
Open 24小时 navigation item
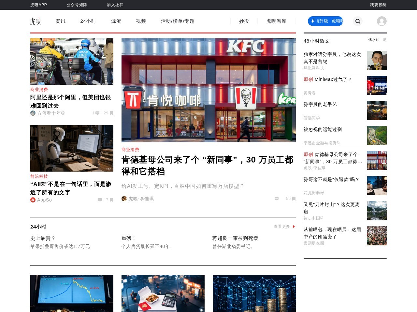pyautogui.click(x=88, y=21)
